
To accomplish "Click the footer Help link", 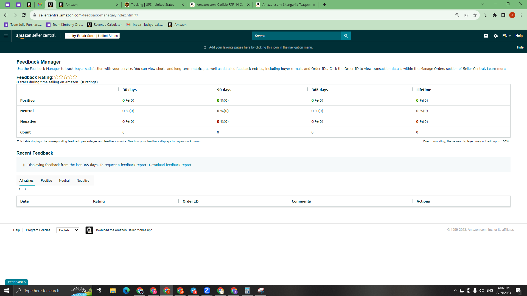I will pos(16,230).
